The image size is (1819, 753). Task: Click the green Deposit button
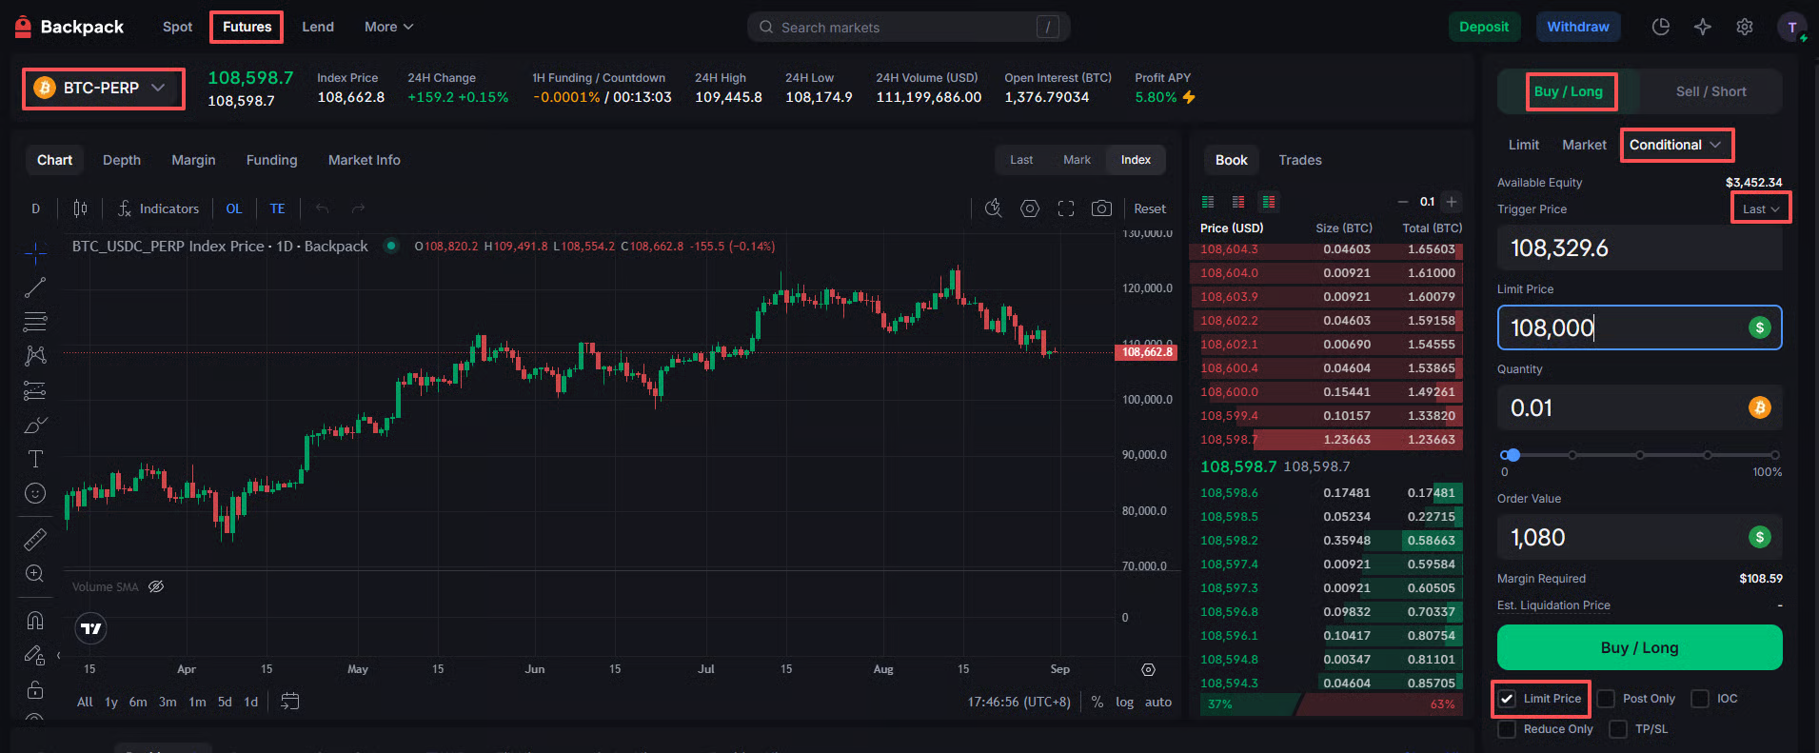coord(1483,27)
